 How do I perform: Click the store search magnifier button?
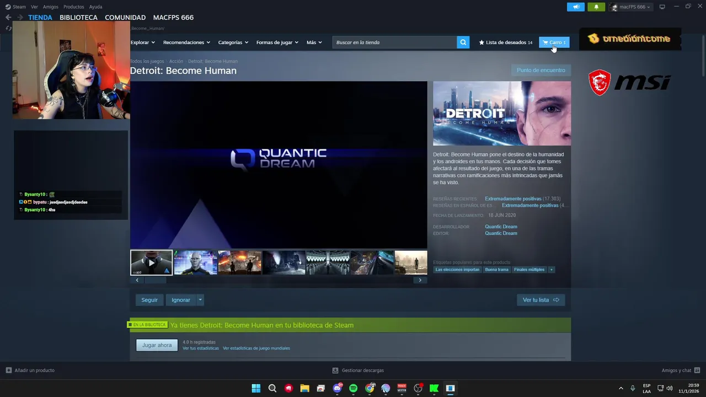pos(463,42)
